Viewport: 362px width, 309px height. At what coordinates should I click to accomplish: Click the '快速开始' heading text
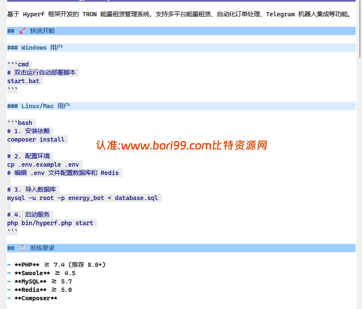tap(43, 31)
